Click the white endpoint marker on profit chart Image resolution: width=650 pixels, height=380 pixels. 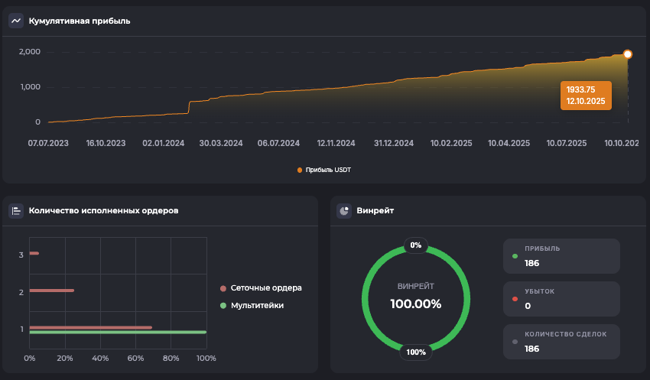(628, 54)
